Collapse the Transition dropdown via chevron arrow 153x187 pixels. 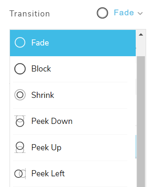[x=140, y=13]
